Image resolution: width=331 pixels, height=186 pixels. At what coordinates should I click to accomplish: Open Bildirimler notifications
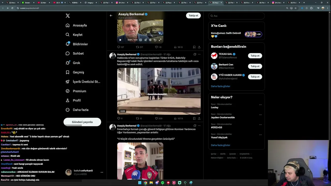coord(77,44)
